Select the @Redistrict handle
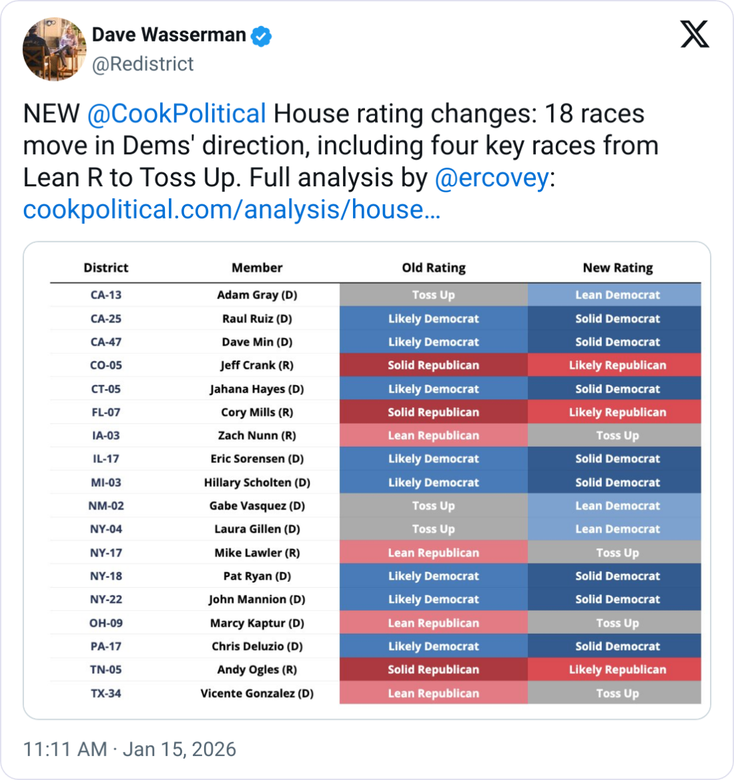 143,63
